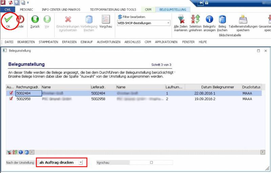Image resolution: width=271 pixels, height=173 pixels.
Task: Open the WEB-SHOP-Bestellungen filter dropdown
Action: 168,23
